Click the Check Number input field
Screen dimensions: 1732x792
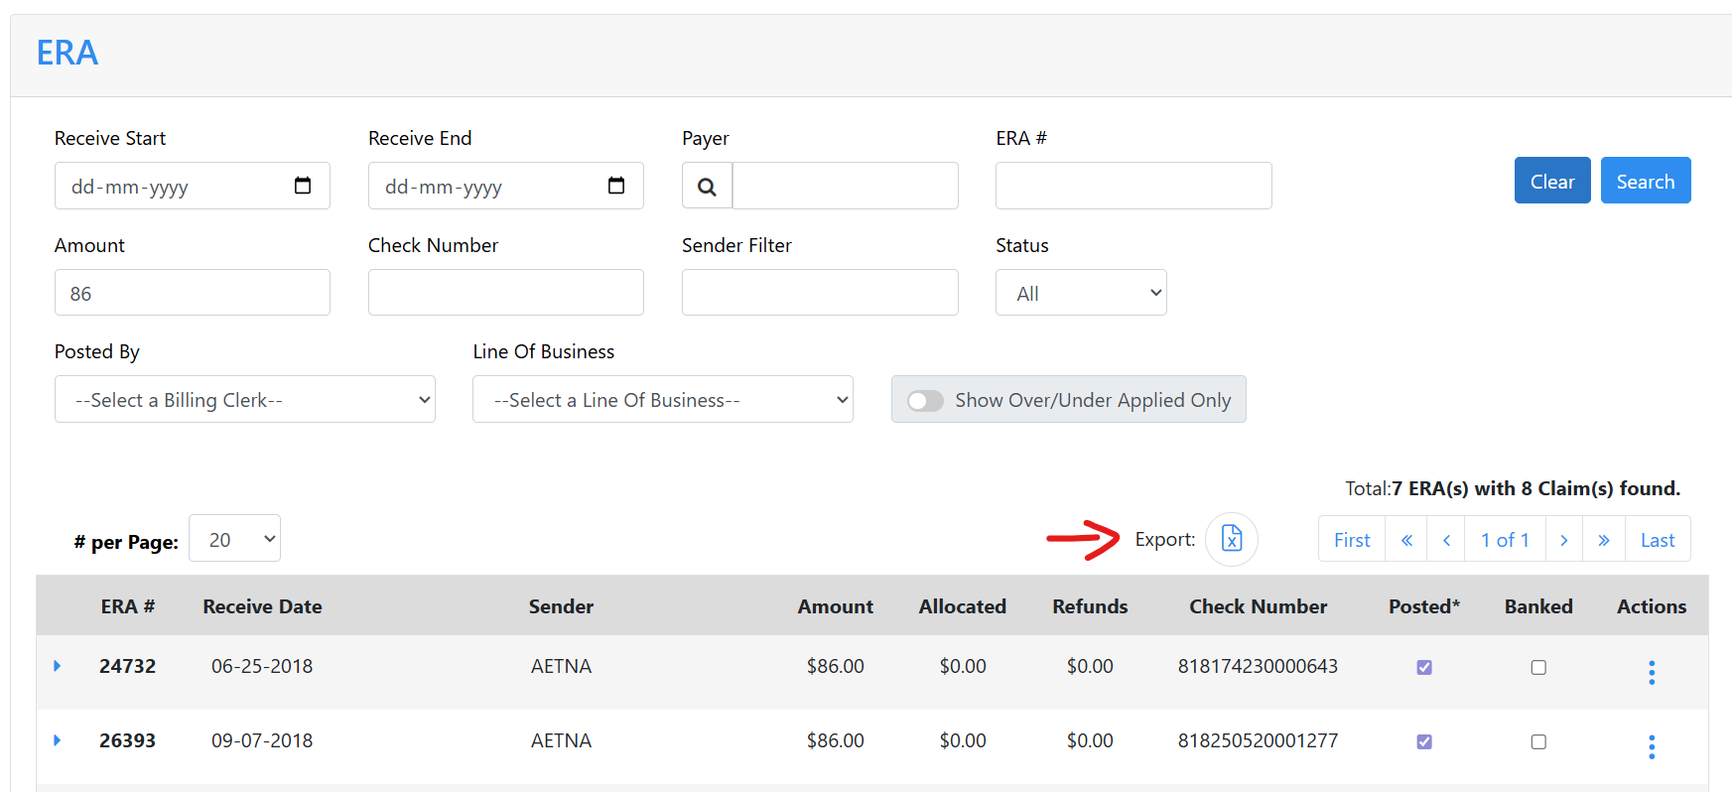point(506,293)
